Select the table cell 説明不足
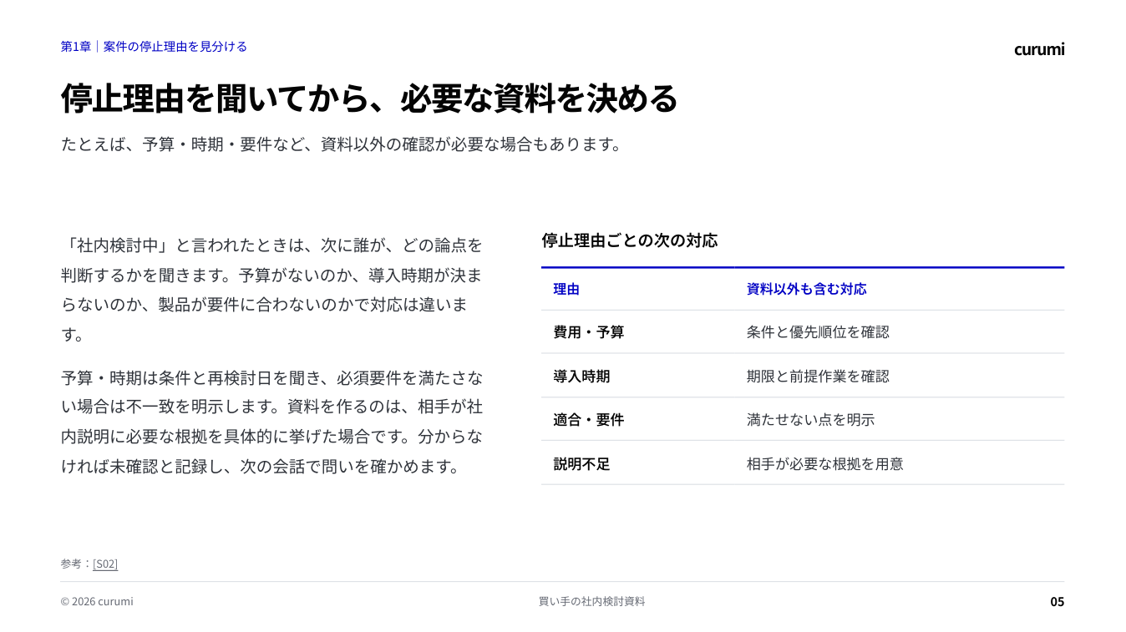The height and width of the screenshot is (632, 1126). tap(581, 464)
